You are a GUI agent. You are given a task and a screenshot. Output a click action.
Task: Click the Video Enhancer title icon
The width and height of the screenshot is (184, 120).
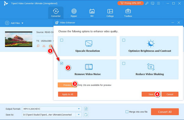click(x=57, y=22)
